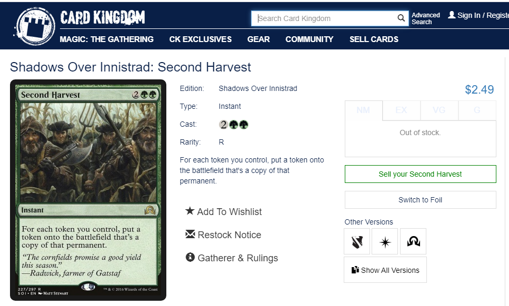The width and height of the screenshot is (509, 306).
Task: Select the G condition tab
Action: (x=477, y=110)
